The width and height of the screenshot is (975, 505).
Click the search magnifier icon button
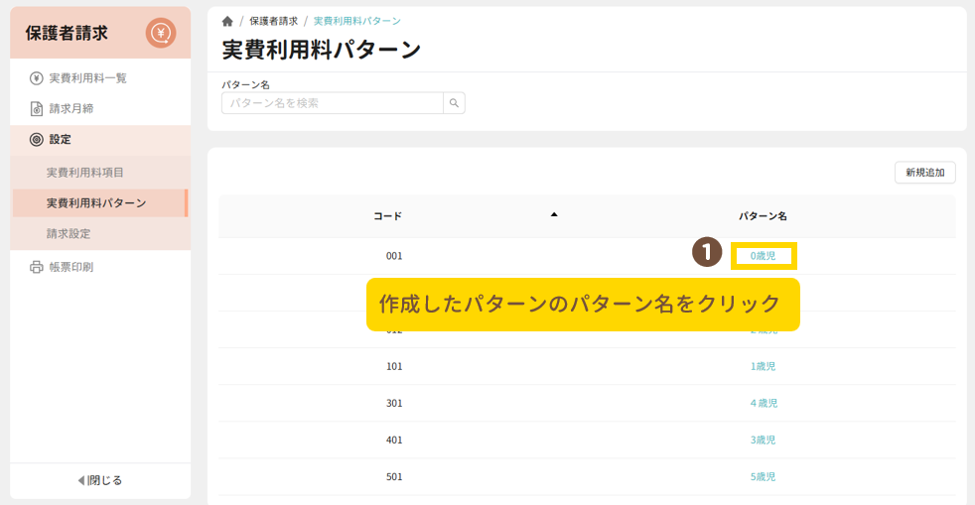tap(454, 103)
